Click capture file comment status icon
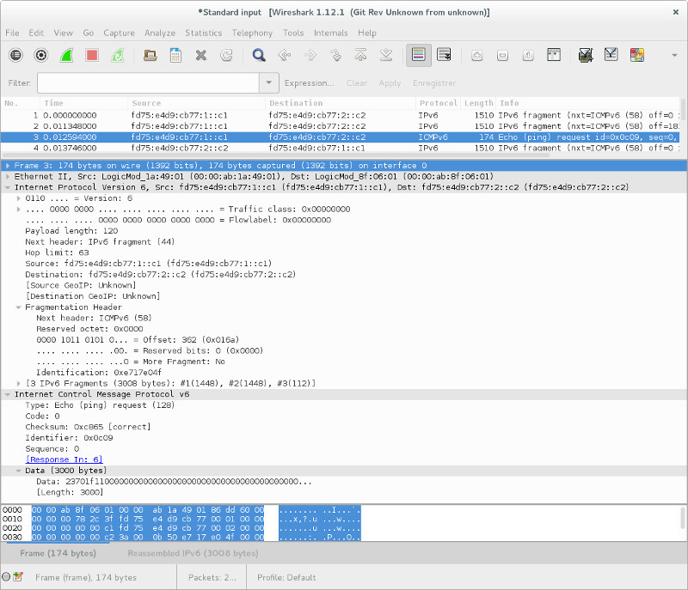This screenshot has height=590, width=688. click(18, 577)
